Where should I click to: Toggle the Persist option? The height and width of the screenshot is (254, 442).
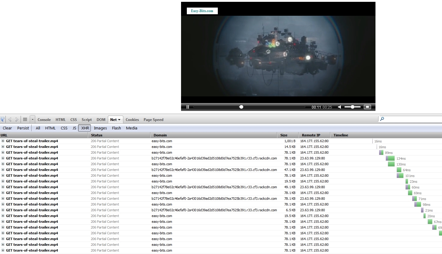click(23, 128)
